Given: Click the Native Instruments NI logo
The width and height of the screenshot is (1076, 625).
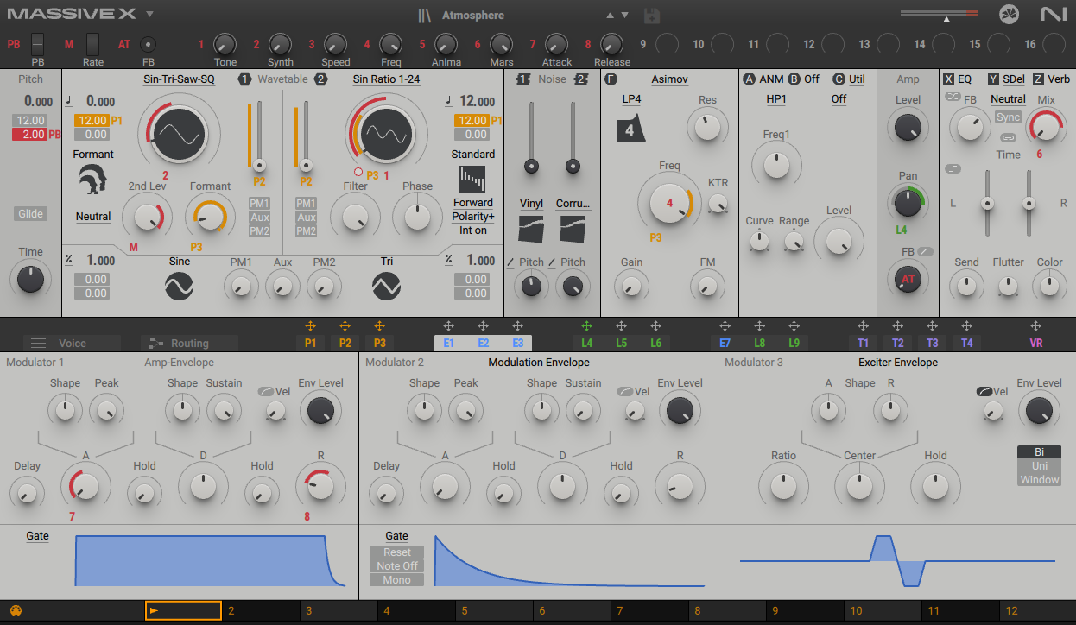Looking at the screenshot, I should point(1053,15).
